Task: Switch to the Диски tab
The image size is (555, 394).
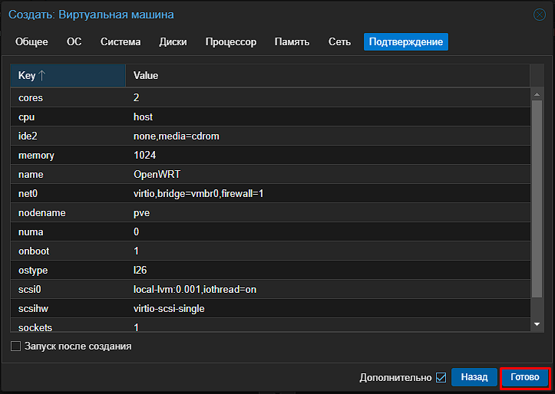Action: pyautogui.click(x=173, y=41)
